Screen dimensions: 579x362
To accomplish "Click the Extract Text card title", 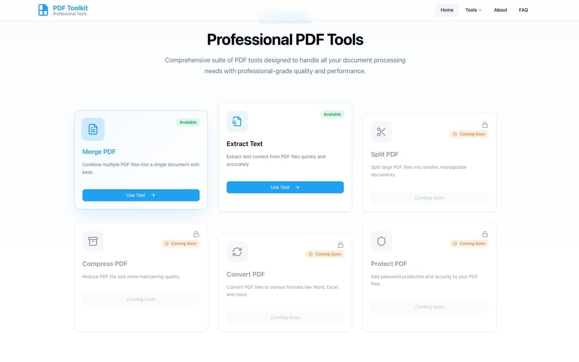I will point(245,144).
